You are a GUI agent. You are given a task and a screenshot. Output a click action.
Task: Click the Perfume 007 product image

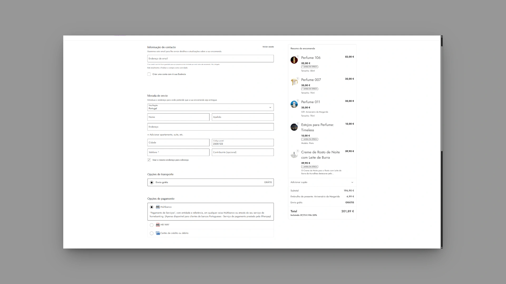coord(294,82)
